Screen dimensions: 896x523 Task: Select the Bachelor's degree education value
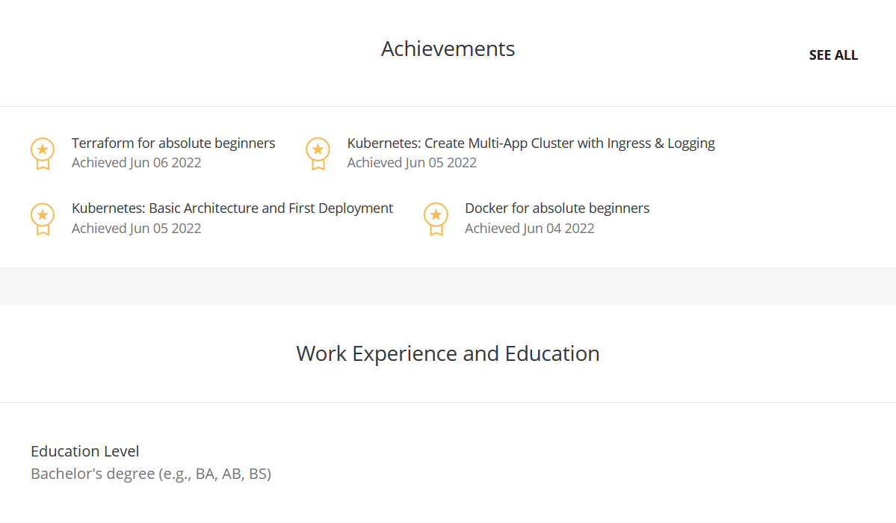(x=151, y=474)
